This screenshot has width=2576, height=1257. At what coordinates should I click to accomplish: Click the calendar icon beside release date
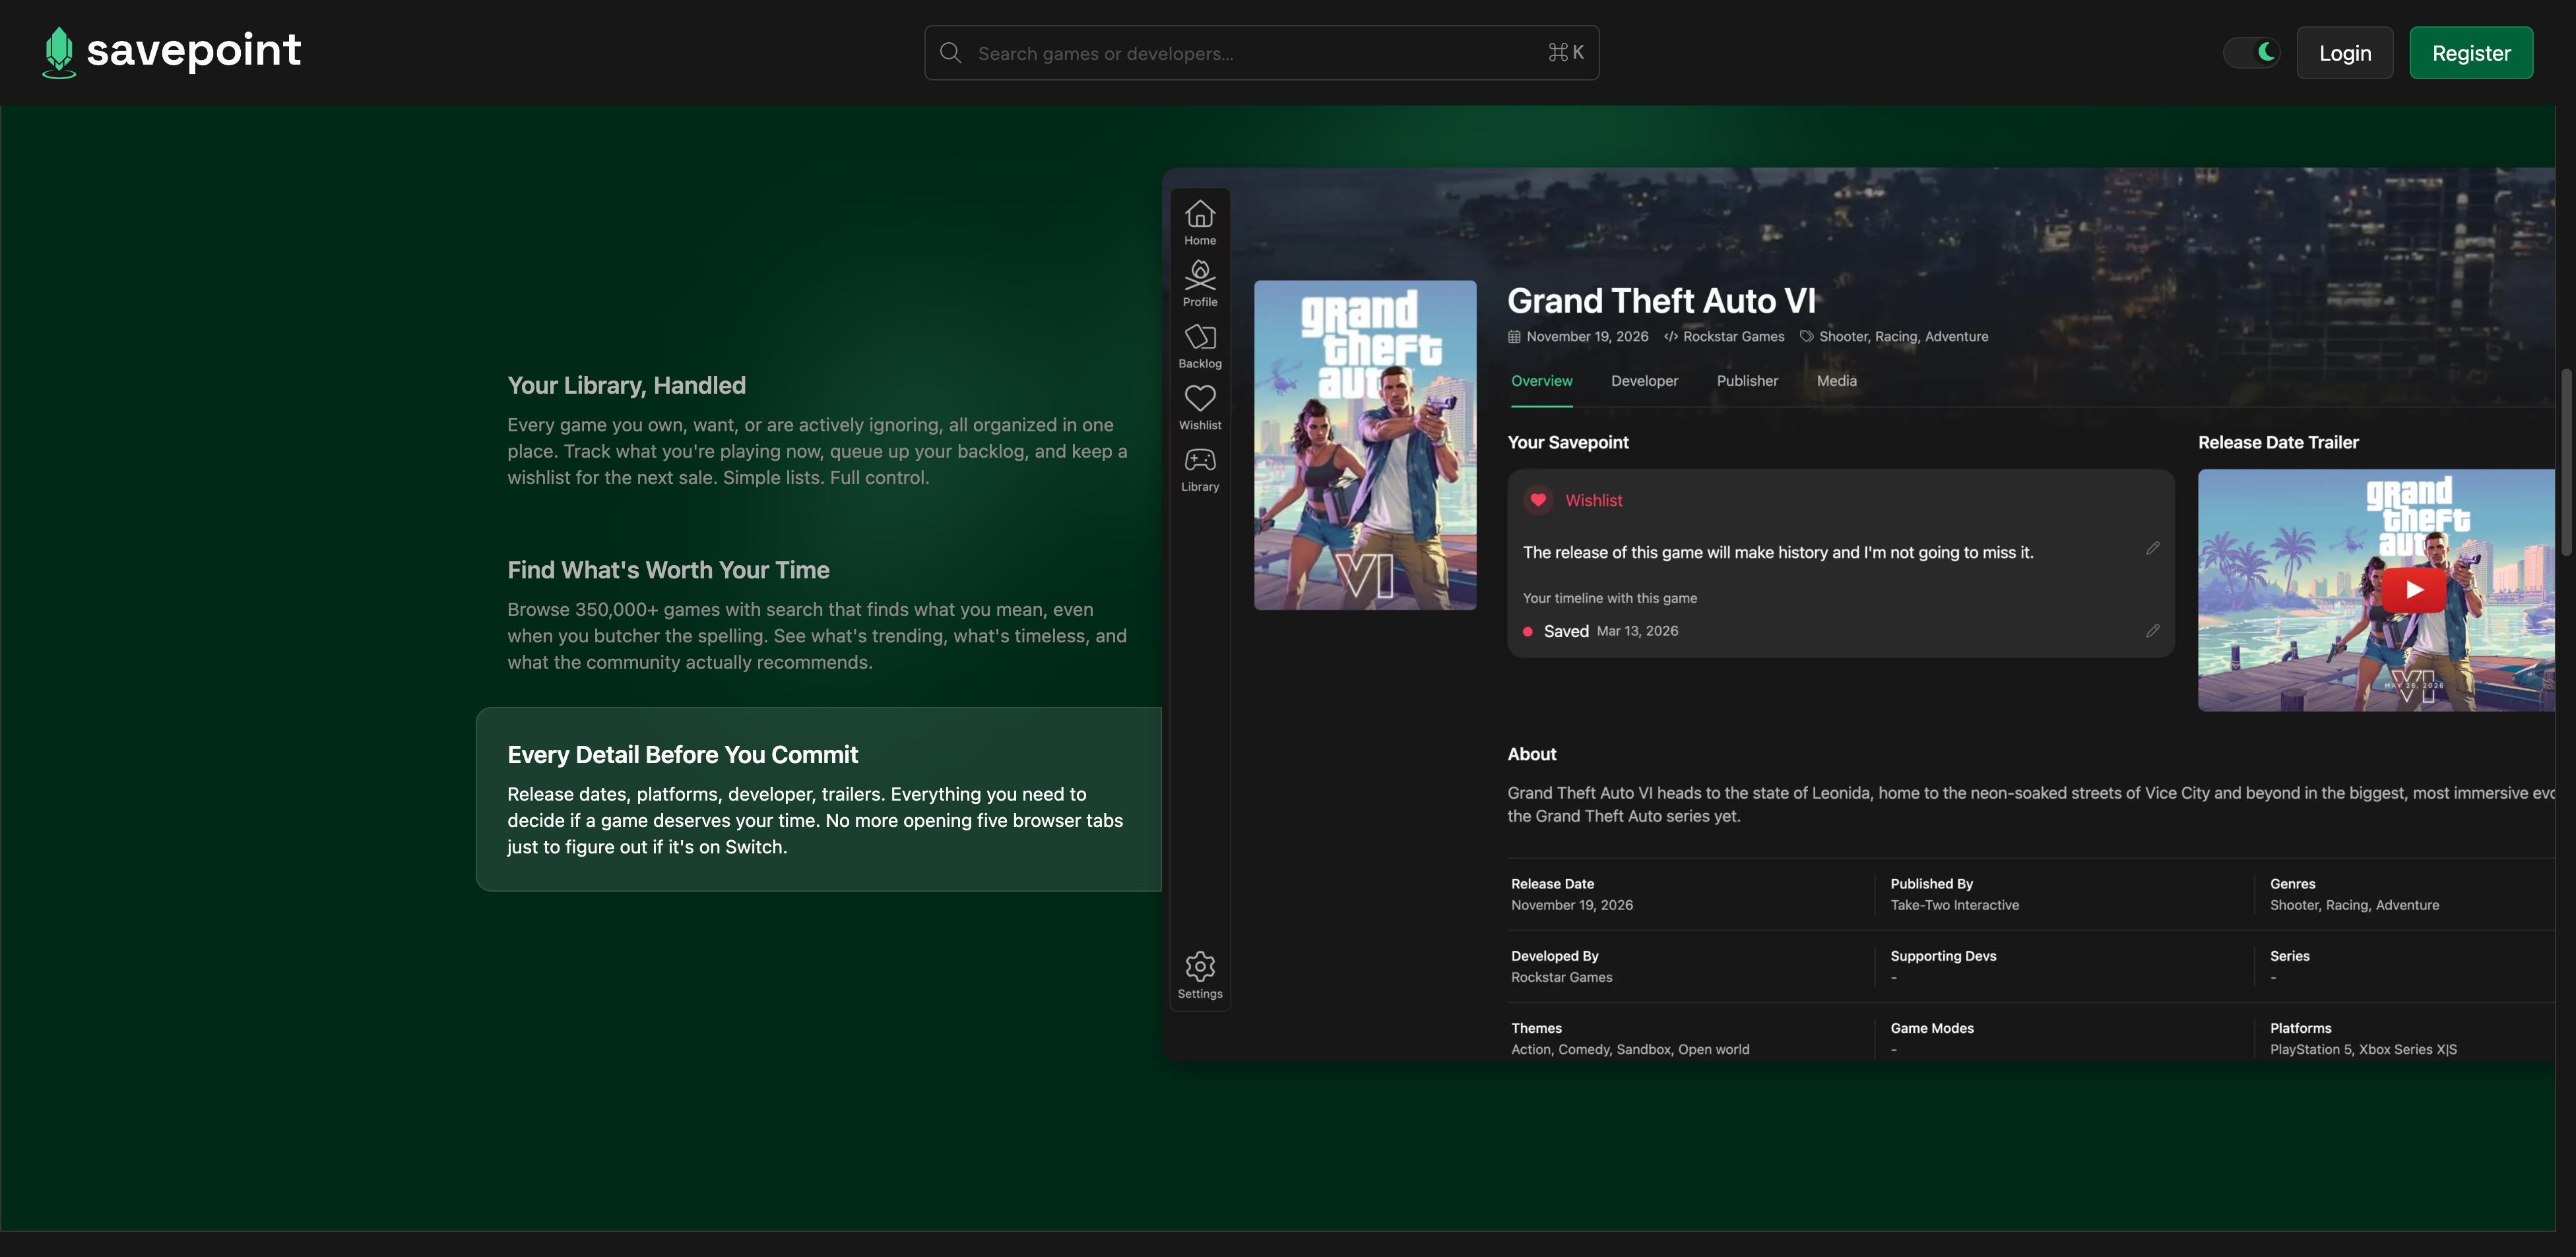1514,337
